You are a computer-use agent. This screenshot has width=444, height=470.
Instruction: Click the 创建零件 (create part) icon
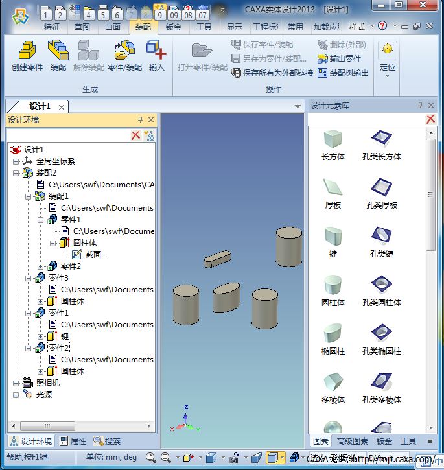tap(27, 56)
